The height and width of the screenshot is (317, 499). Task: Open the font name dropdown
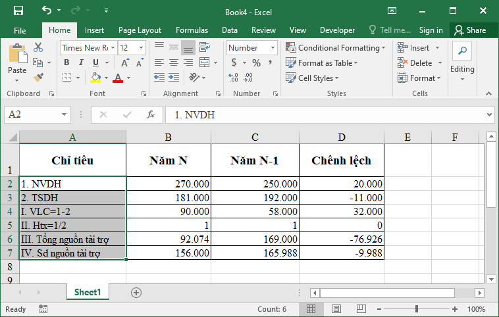tap(113, 48)
